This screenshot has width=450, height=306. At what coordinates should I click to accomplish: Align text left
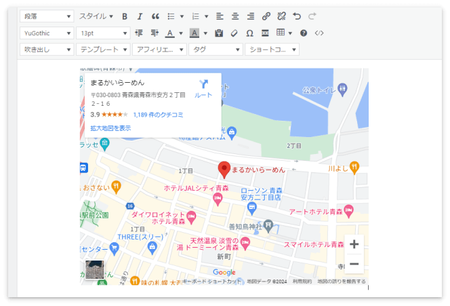(x=220, y=16)
